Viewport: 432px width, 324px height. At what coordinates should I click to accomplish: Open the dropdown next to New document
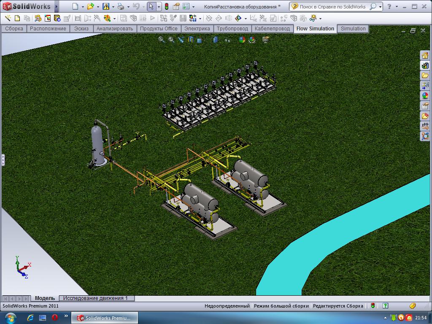click(83, 7)
